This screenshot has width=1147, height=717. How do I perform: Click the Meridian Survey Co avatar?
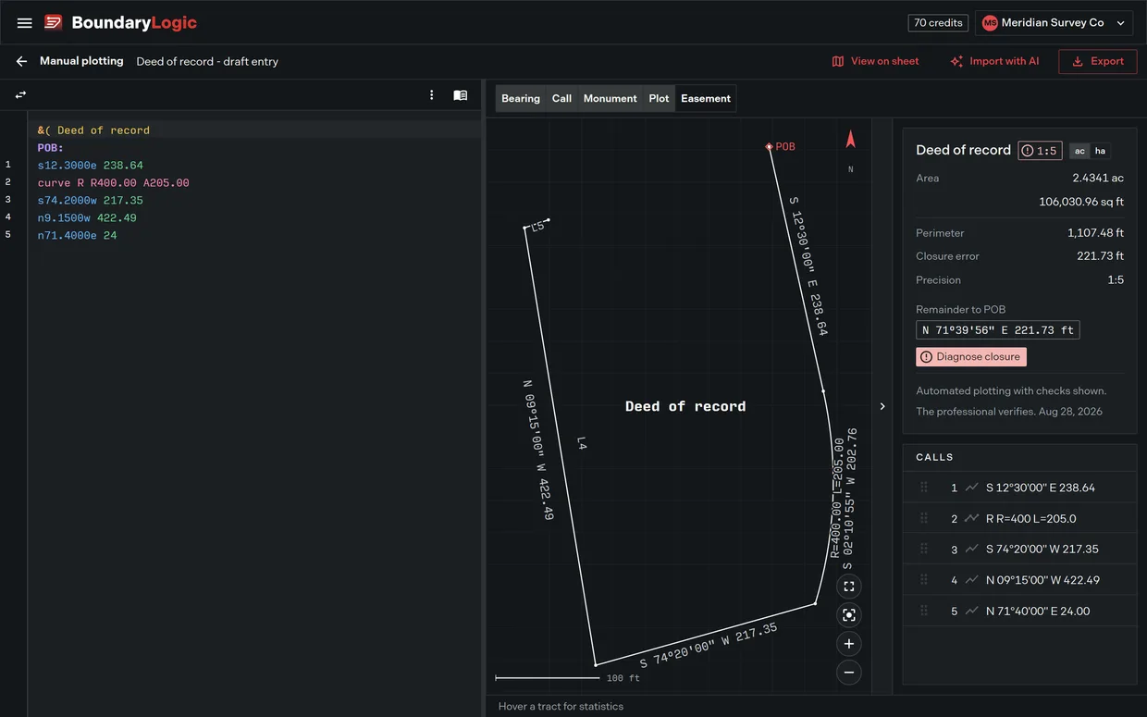tap(990, 23)
